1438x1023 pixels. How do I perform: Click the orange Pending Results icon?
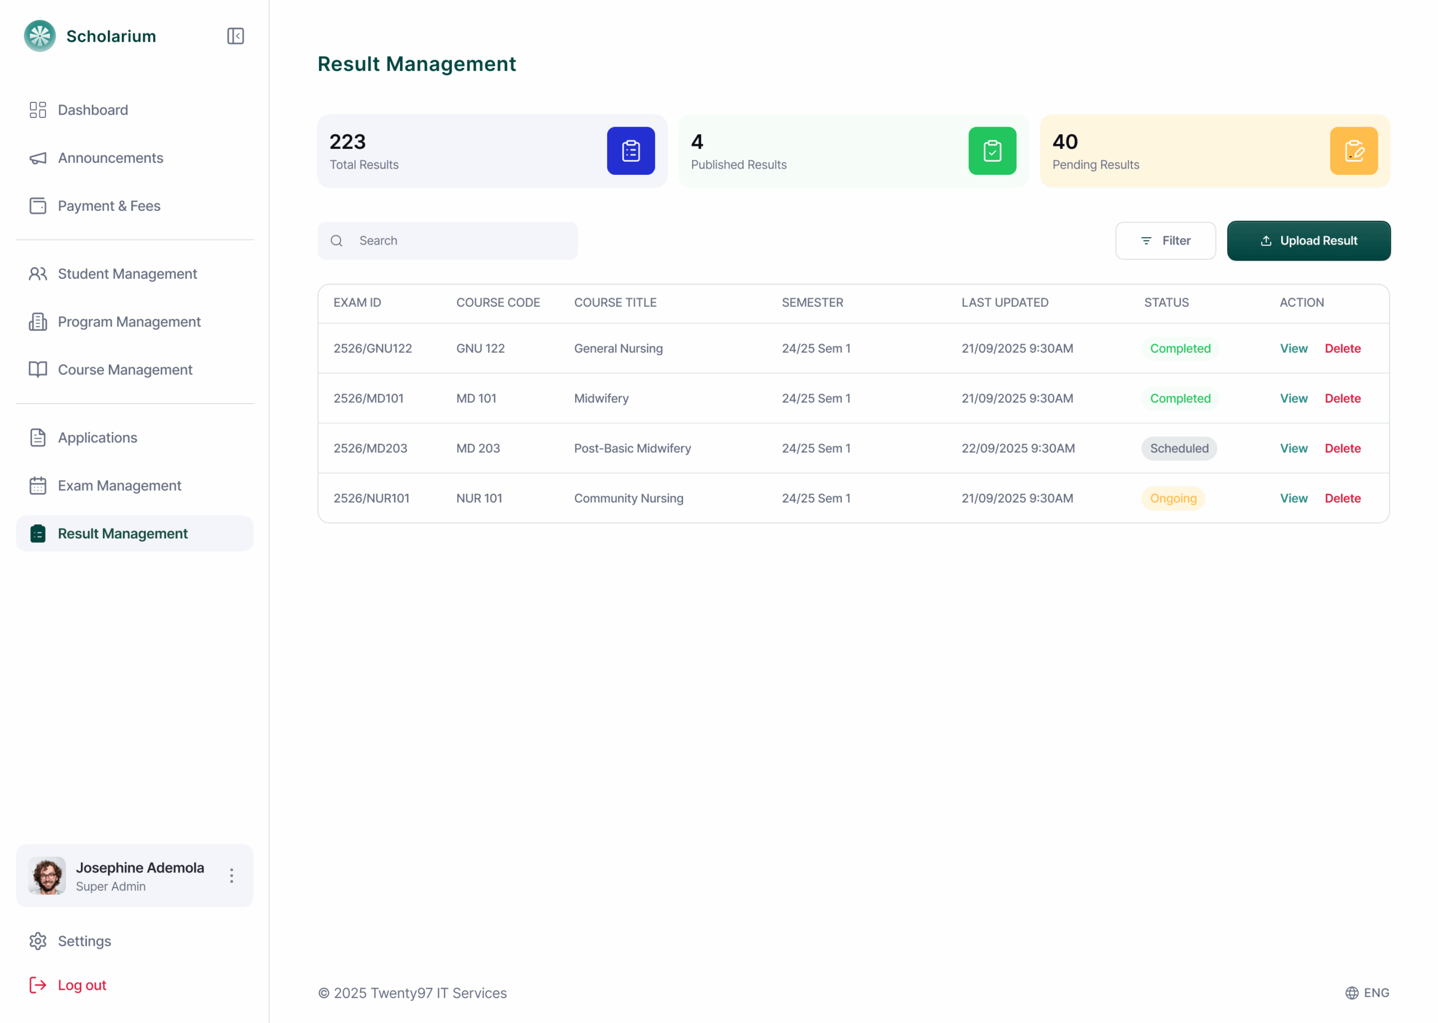1353,151
